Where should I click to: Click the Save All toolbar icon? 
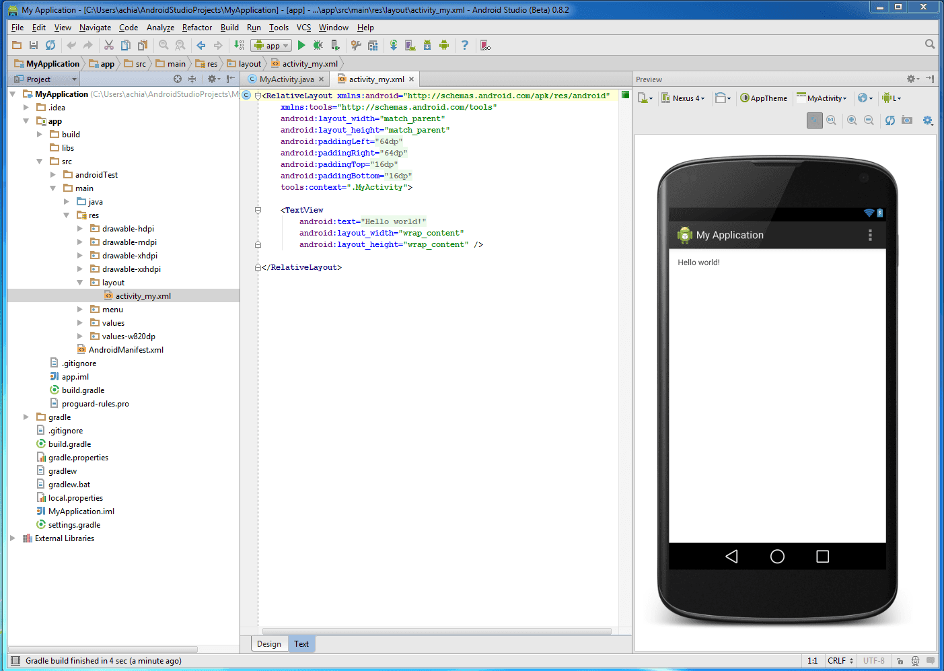tap(34, 45)
